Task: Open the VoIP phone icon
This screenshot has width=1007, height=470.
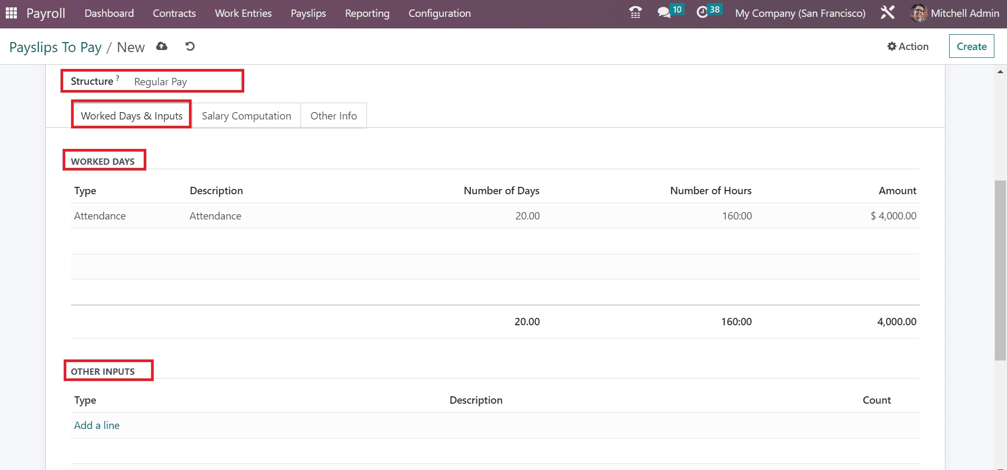Action: pyautogui.click(x=635, y=13)
